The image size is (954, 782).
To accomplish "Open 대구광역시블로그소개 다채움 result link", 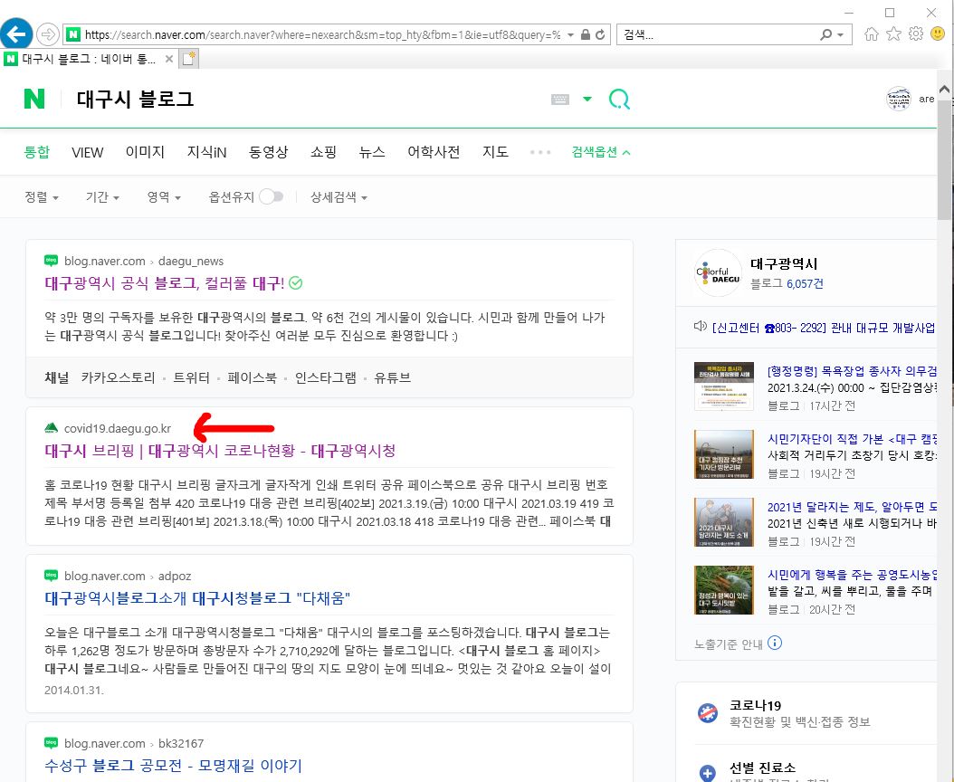I will pyautogui.click(x=197, y=598).
